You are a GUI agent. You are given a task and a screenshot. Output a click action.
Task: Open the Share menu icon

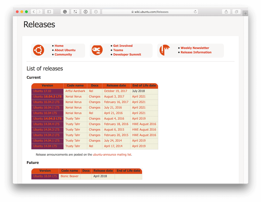pyautogui.click(x=226, y=12)
